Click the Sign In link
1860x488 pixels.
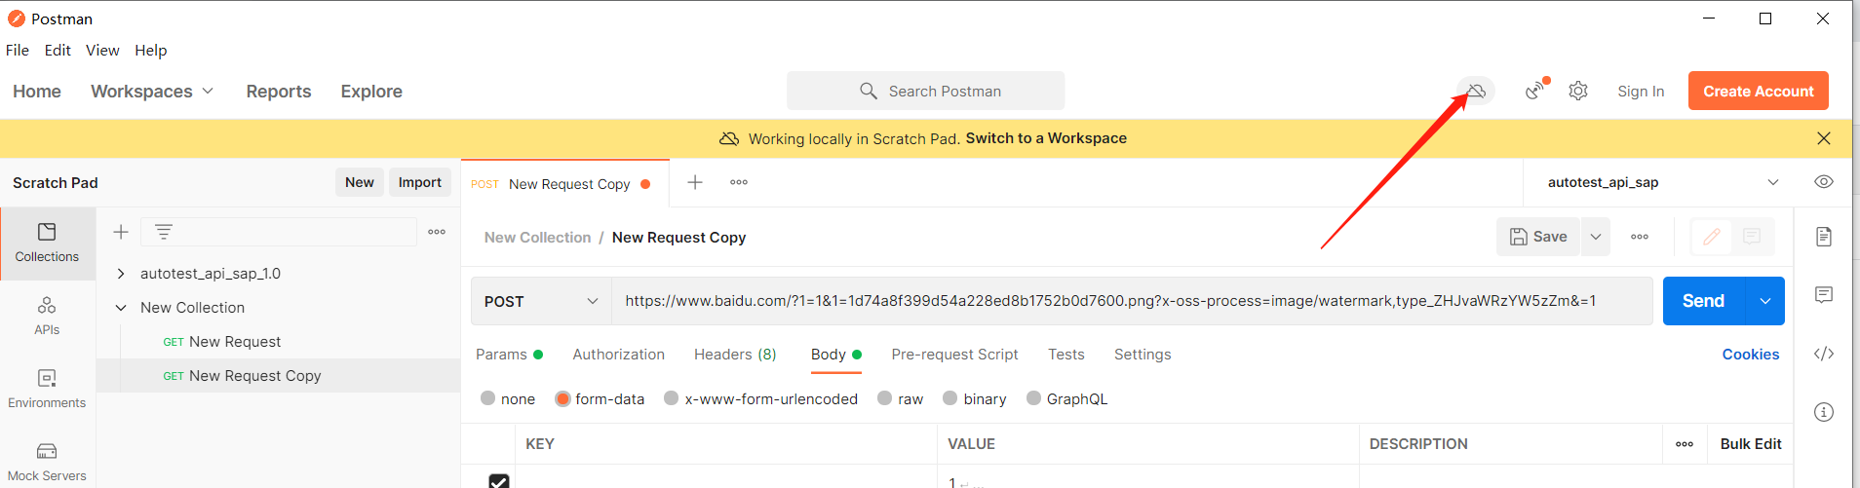click(x=1641, y=91)
